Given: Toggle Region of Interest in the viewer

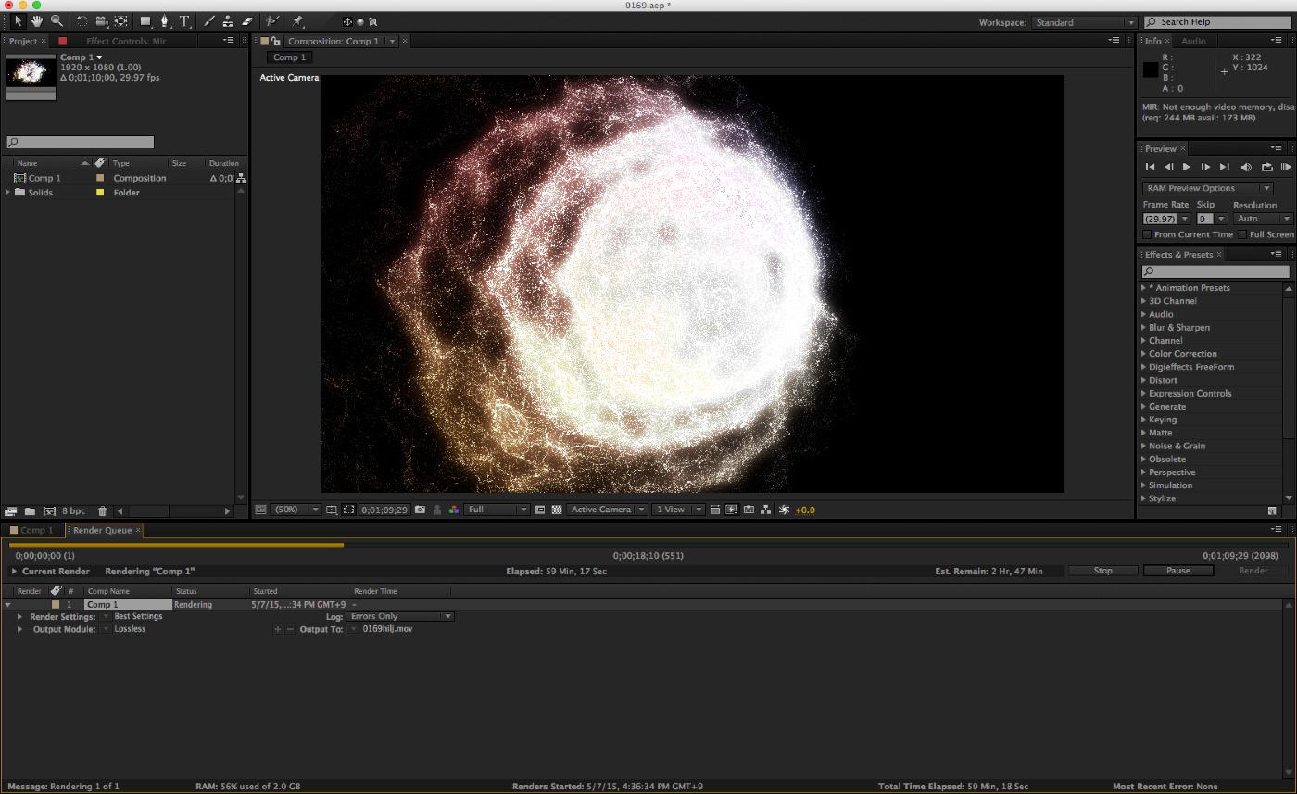Looking at the screenshot, I should pos(349,509).
